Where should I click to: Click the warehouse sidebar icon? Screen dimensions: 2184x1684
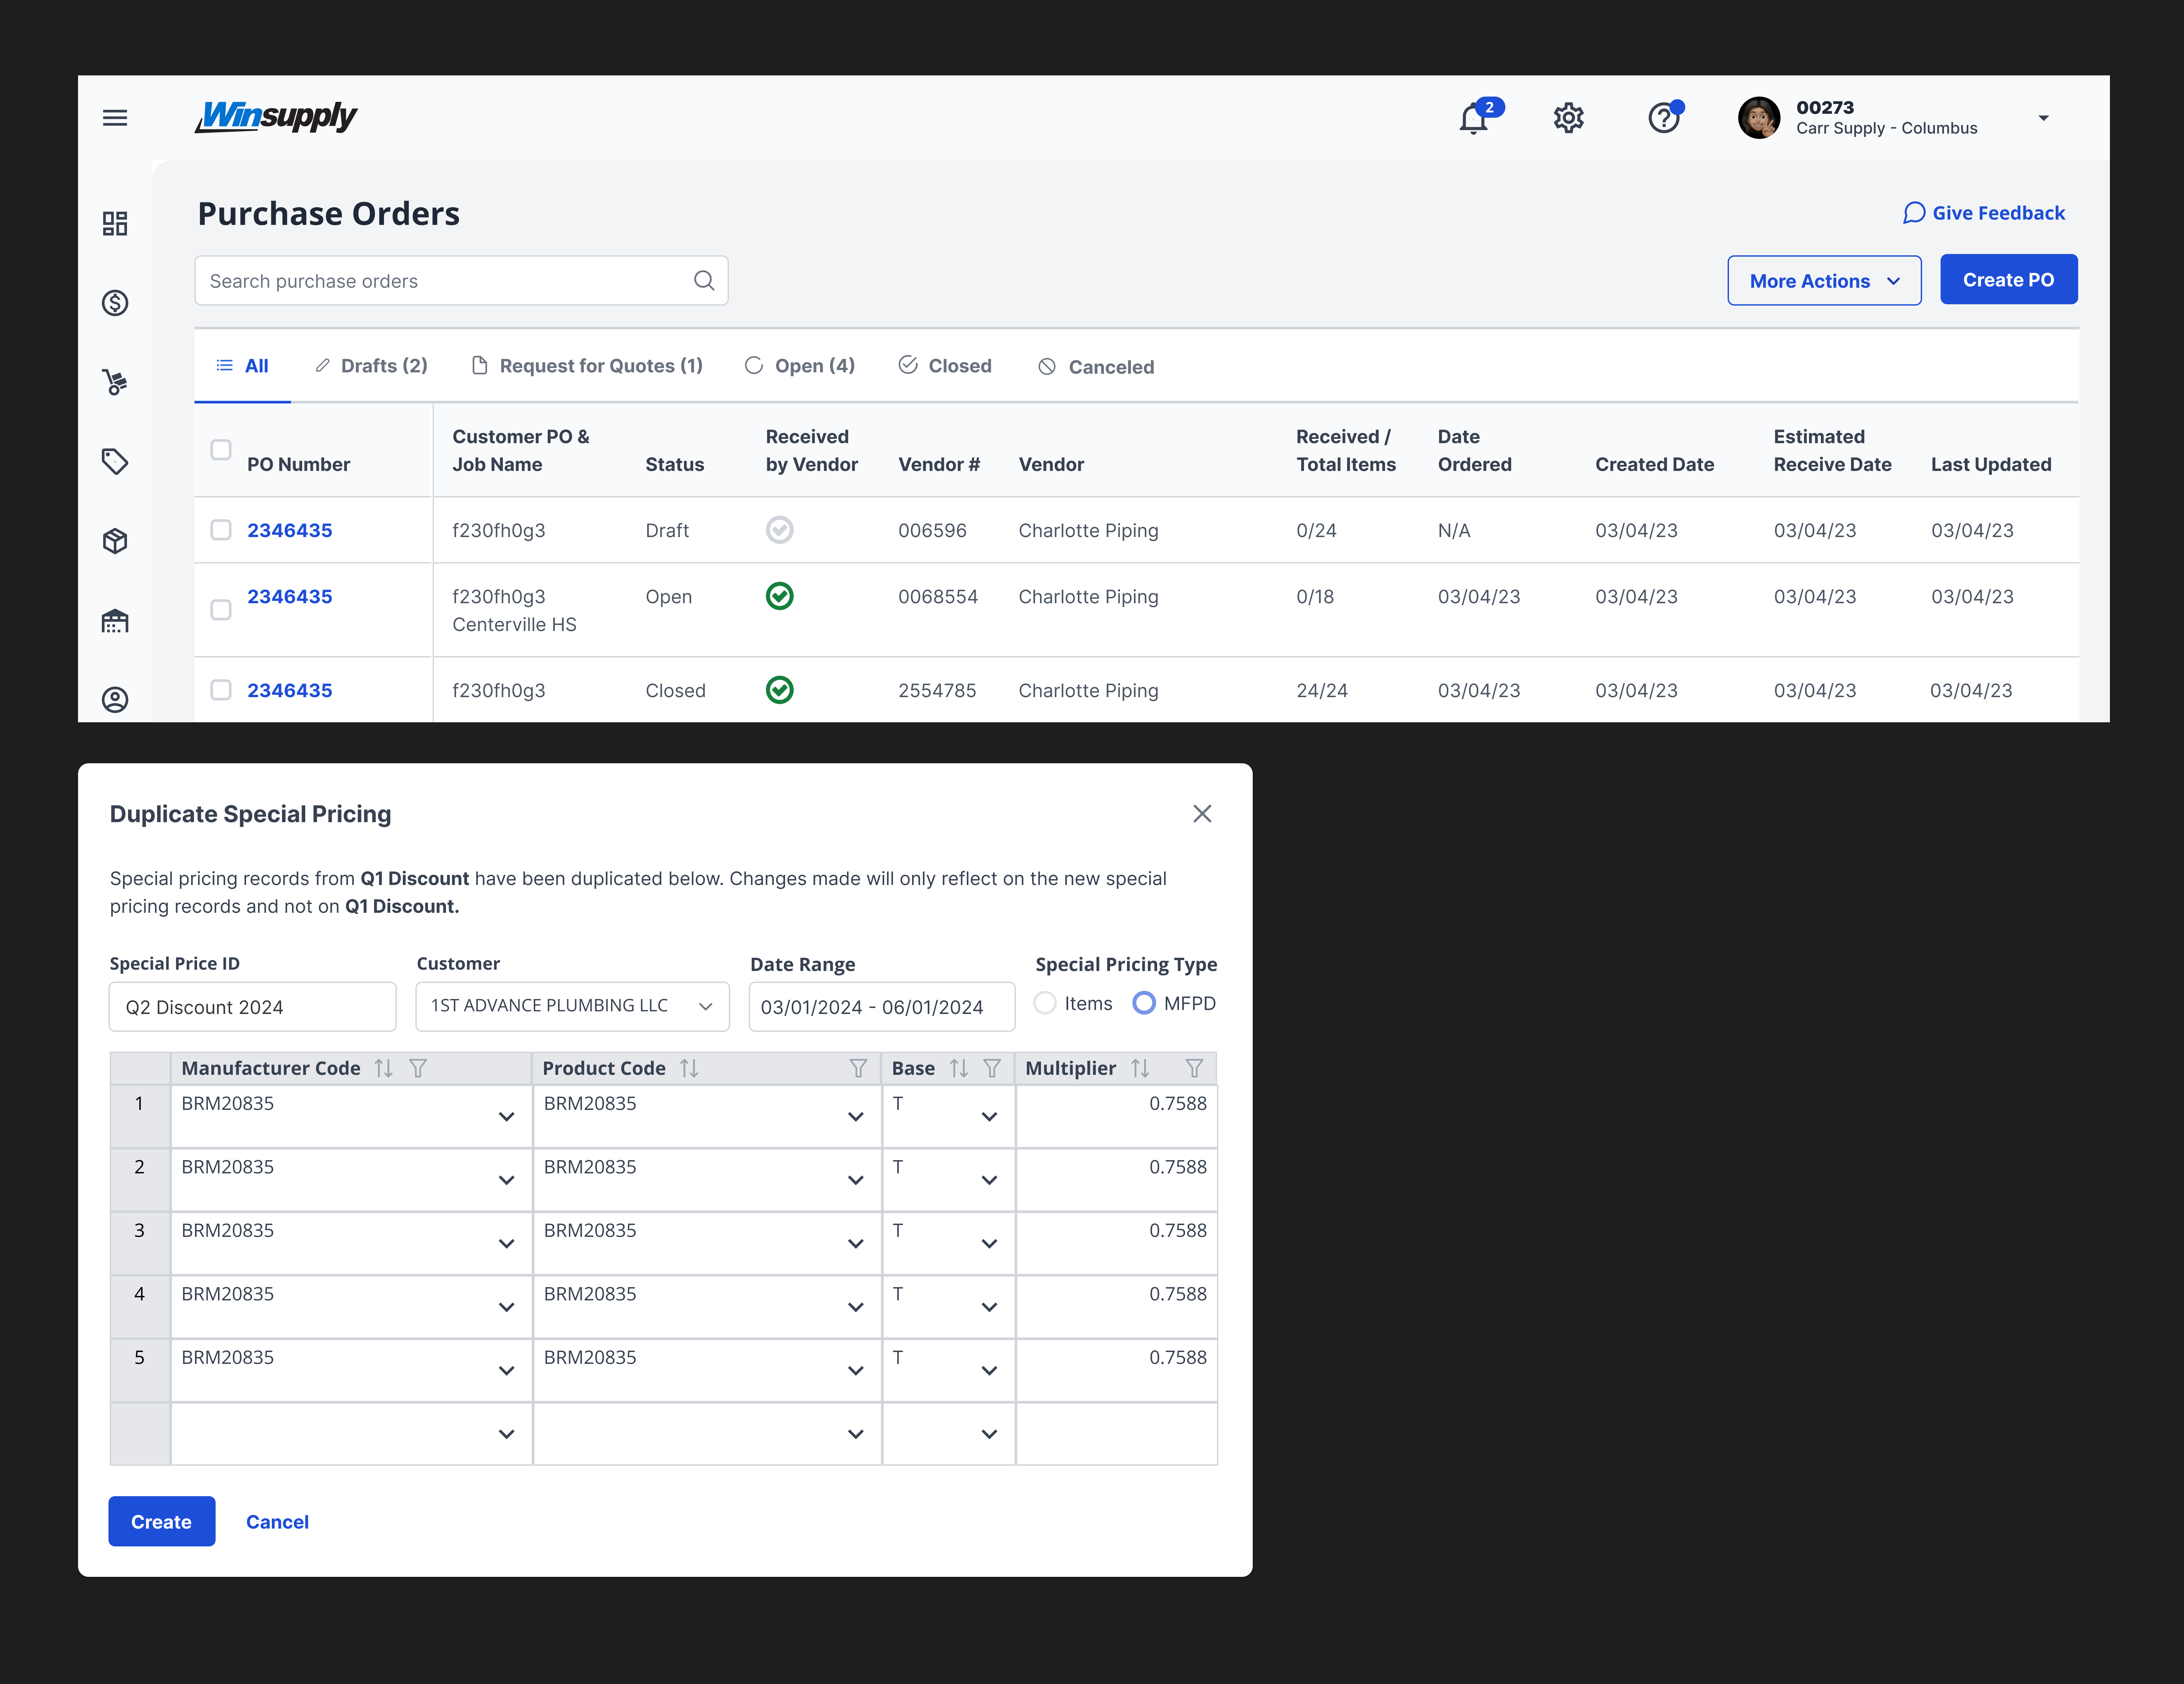(x=115, y=621)
